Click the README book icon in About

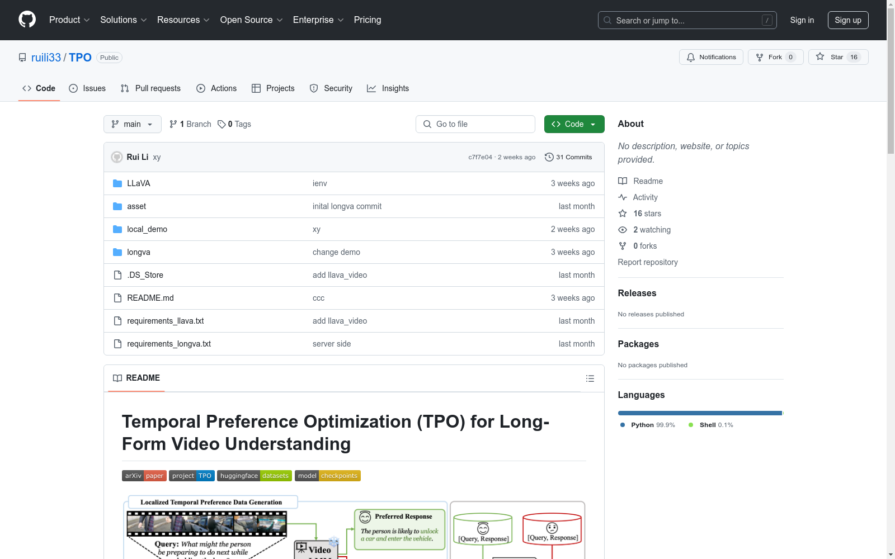click(623, 181)
